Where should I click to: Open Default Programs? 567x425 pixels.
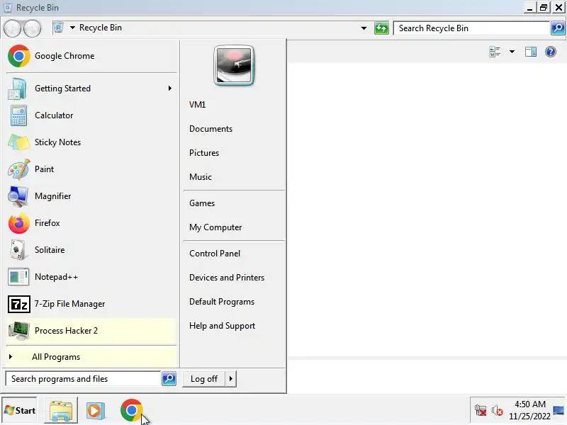pos(222,302)
